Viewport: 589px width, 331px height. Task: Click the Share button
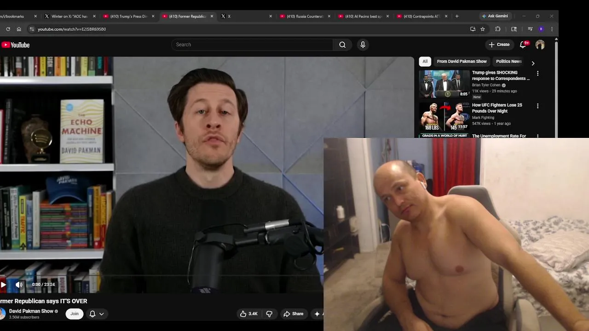click(x=293, y=314)
